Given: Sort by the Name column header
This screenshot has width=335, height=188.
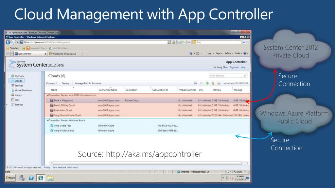Looking at the screenshot, I should (x=54, y=90).
